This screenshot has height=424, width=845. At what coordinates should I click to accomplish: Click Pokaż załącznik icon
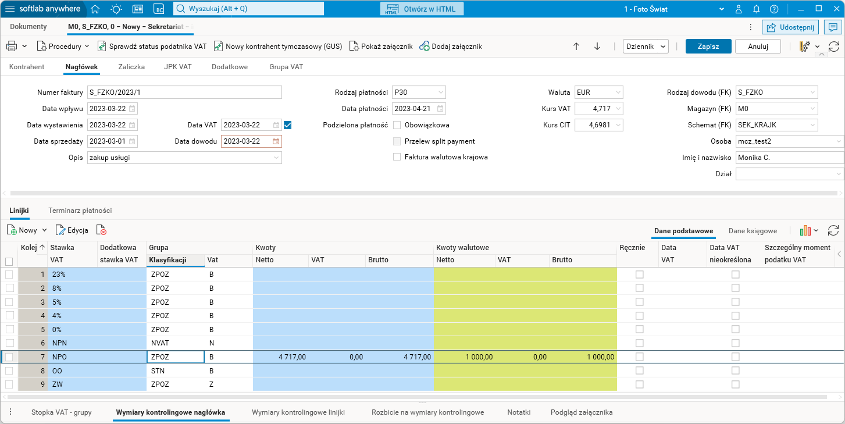(354, 47)
